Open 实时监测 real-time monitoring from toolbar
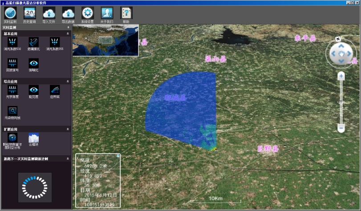The width and height of the screenshot is (361, 211). [10, 13]
